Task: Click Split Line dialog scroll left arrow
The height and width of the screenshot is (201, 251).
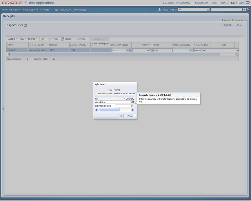Action: click(96, 110)
